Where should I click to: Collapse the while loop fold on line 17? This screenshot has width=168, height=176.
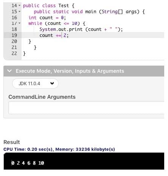19,23
